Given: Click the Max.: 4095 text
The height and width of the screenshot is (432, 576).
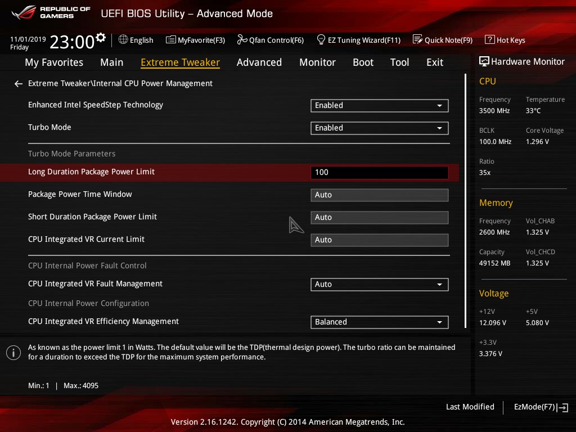Looking at the screenshot, I should (81, 386).
